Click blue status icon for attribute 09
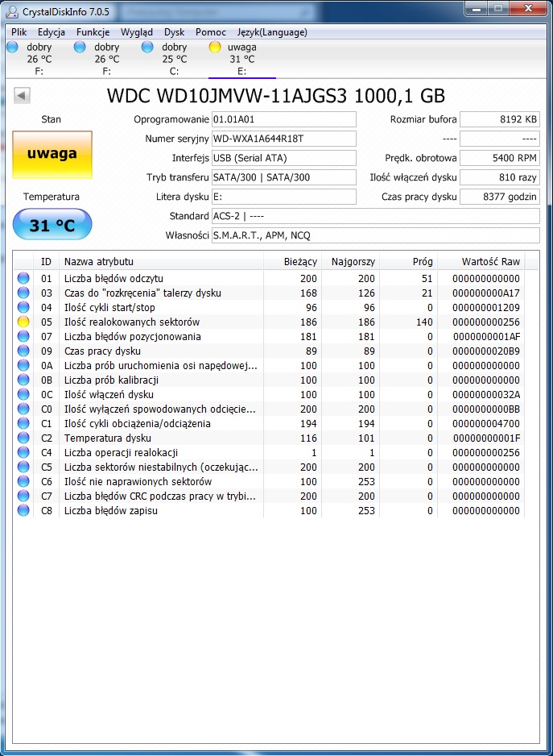Screen dimensions: 553x756 click(x=23, y=351)
